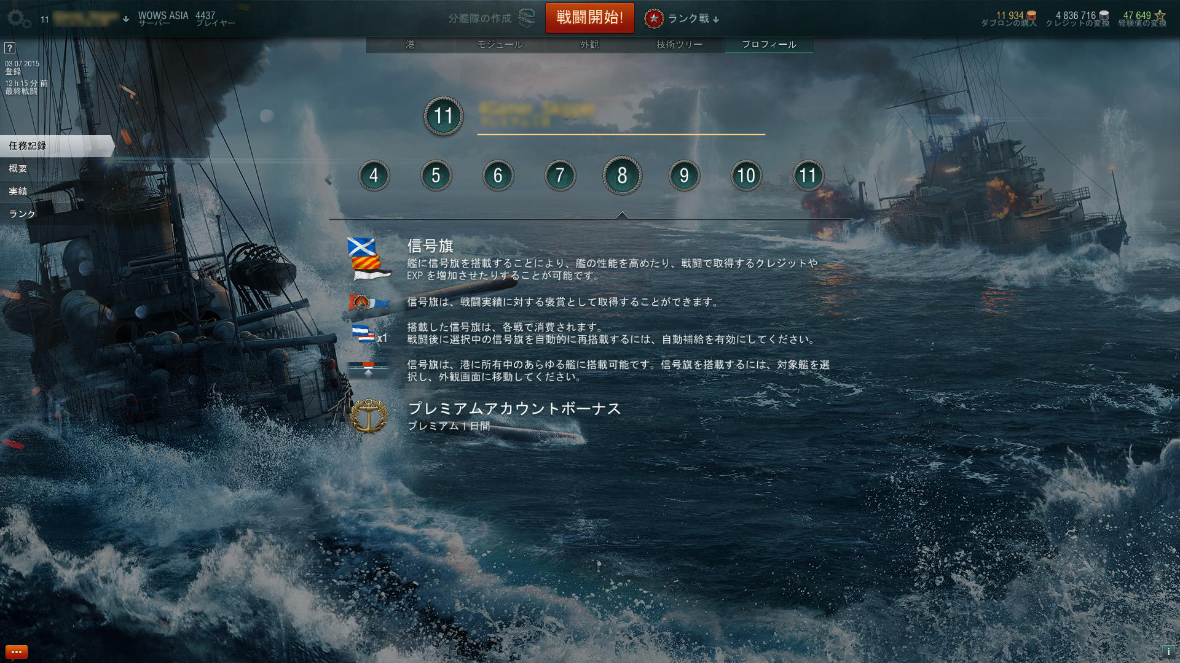
Task: Start battle with 戦闘開始! button
Action: pyautogui.click(x=589, y=18)
